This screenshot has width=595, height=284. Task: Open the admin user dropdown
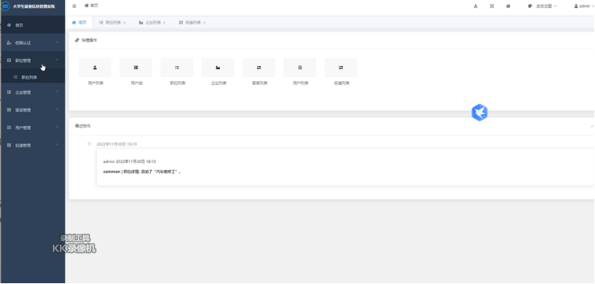coord(584,6)
